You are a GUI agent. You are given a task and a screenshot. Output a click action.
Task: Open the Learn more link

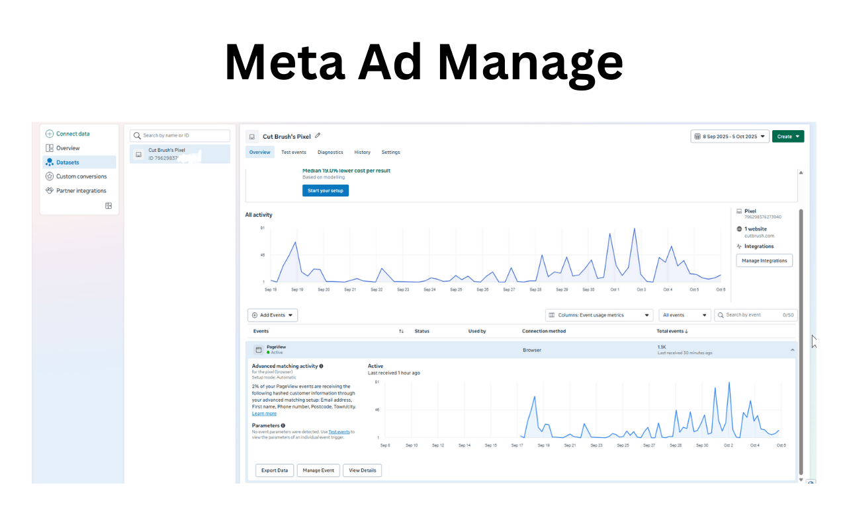[264, 414]
